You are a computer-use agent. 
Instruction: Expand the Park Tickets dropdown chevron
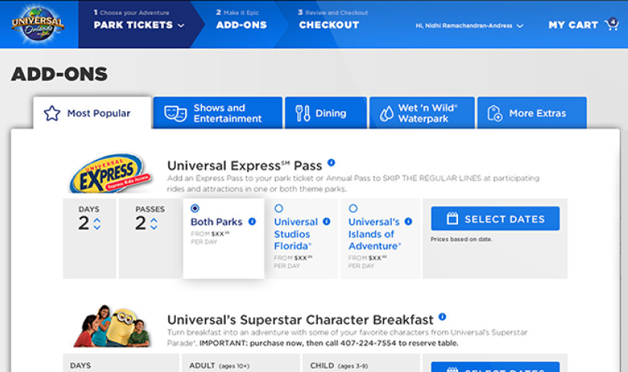181,26
